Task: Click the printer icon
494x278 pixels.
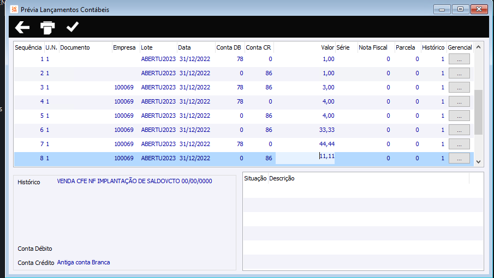Action: click(47, 28)
